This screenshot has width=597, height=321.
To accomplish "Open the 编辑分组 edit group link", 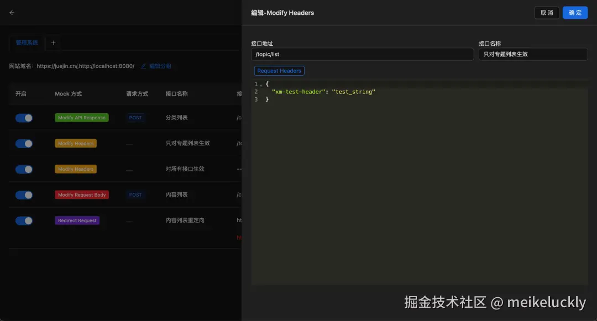I will point(160,66).
